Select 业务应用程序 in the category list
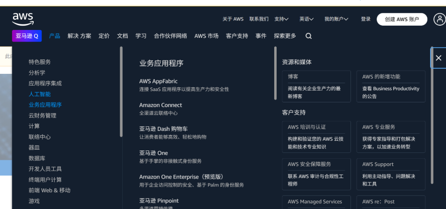446x209 pixels. [45, 105]
